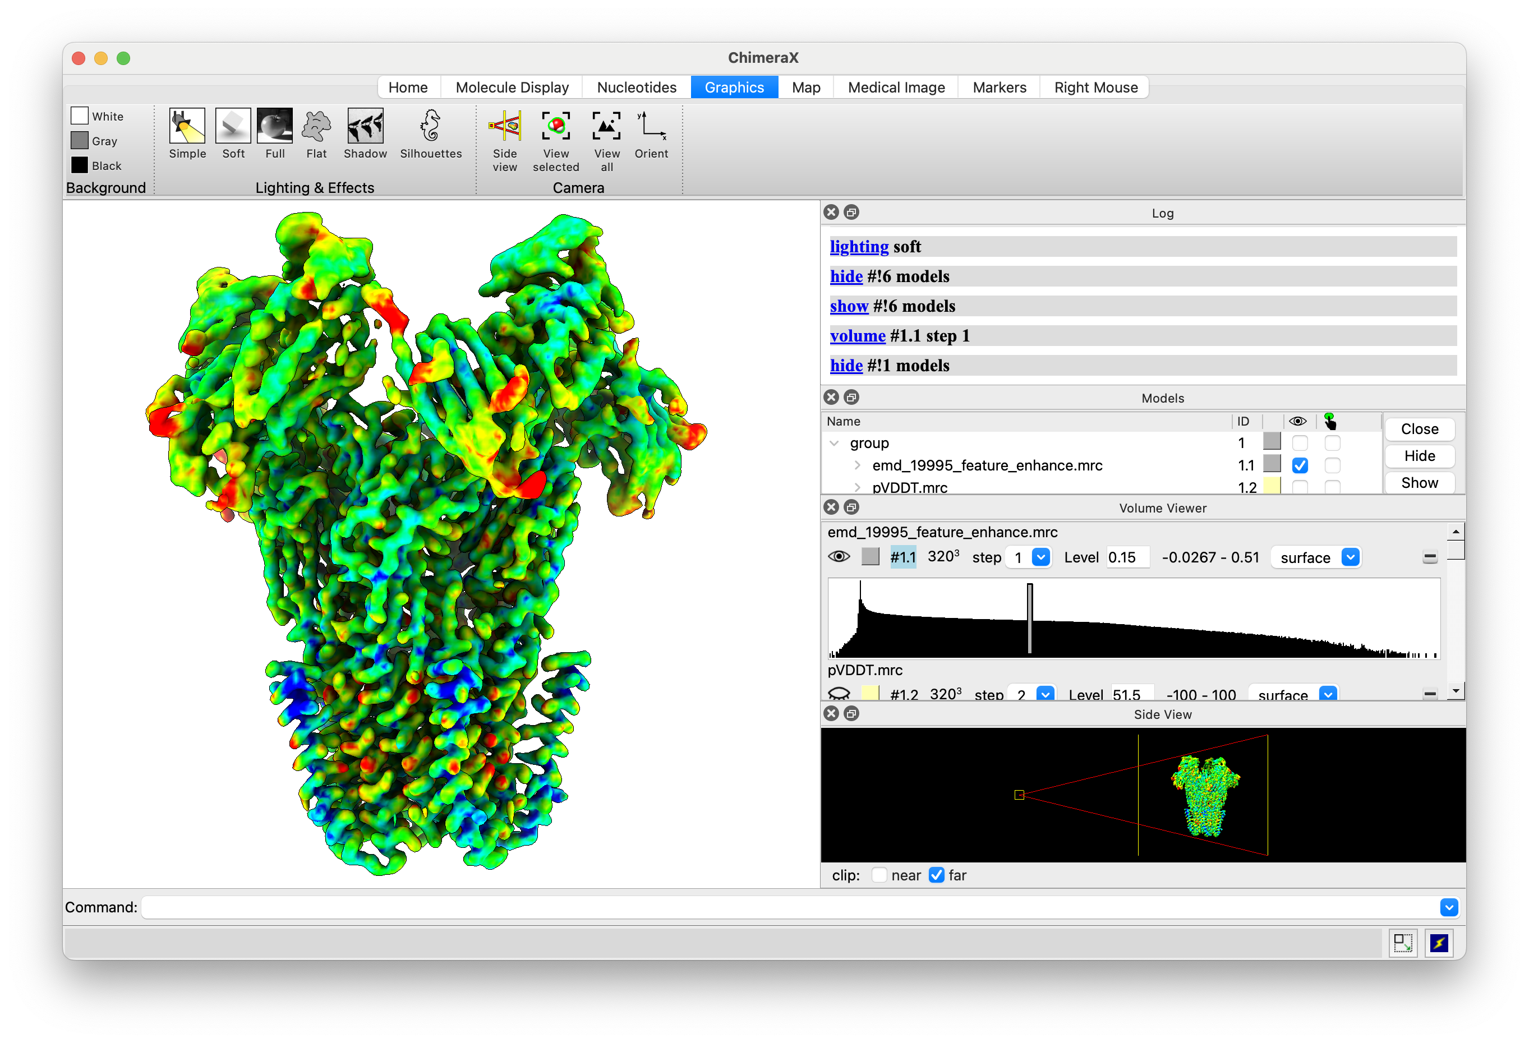Switch to the Map tab
The height and width of the screenshot is (1043, 1529).
[x=806, y=87]
